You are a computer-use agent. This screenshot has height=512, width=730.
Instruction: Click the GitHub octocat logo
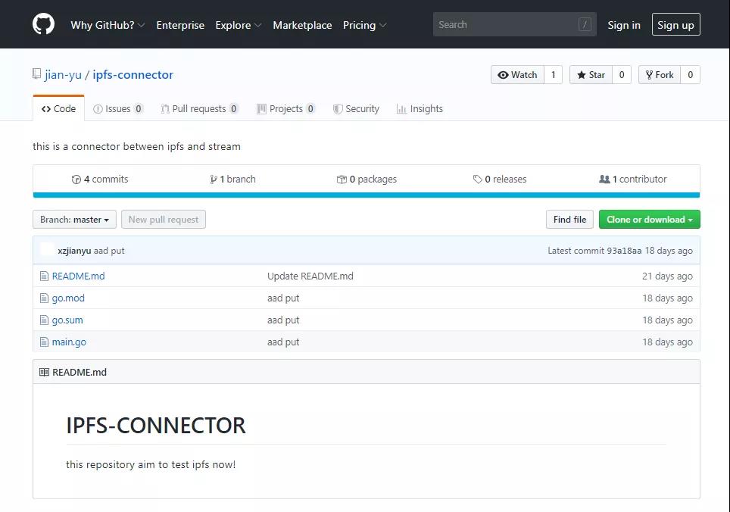43,24
